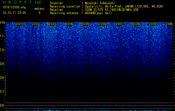Click the kHz axis unit label
Viewport: 175px width, 111px height.
coord(3,22)
